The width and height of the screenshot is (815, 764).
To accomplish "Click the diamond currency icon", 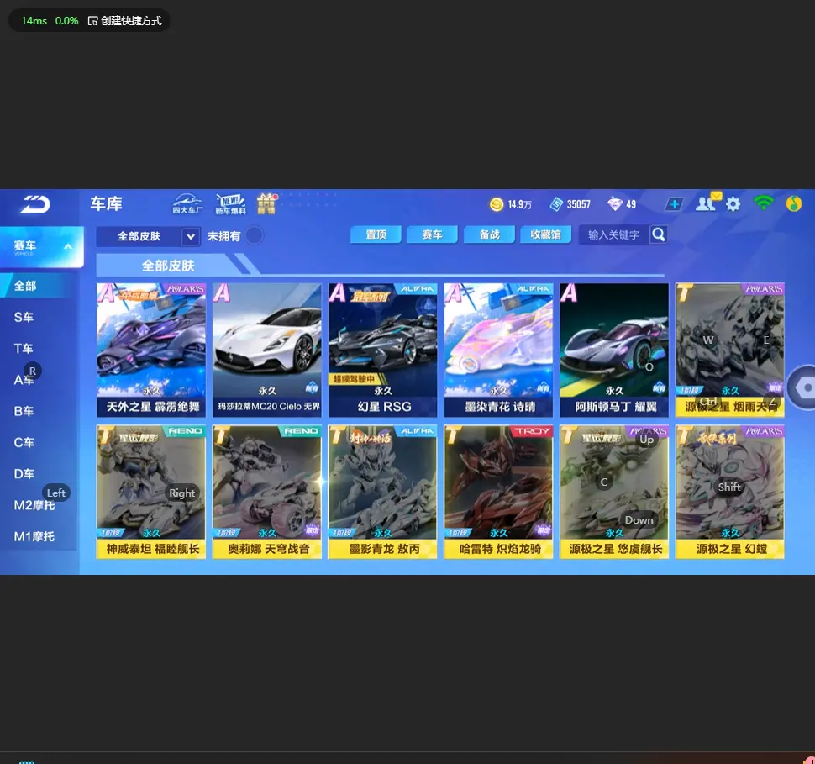I will (x=615, y=204).
